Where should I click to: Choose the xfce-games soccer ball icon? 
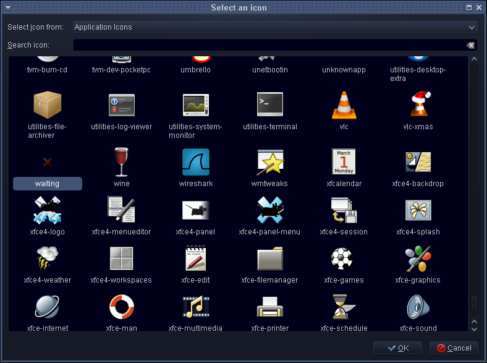344,258
